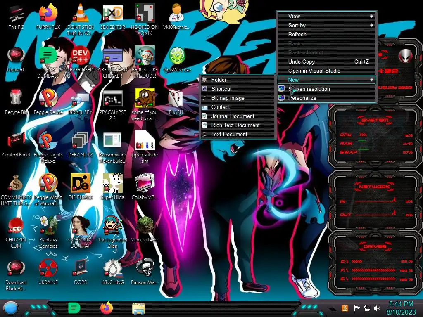Open File Explorer on taskbar
Image resolution: width=423 pixels, height=317 pixels.
tap(139, 308)
